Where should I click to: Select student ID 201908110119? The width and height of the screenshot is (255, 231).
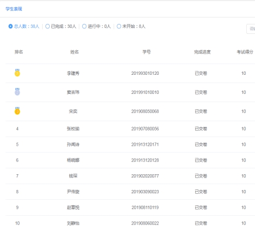point(145,208)
